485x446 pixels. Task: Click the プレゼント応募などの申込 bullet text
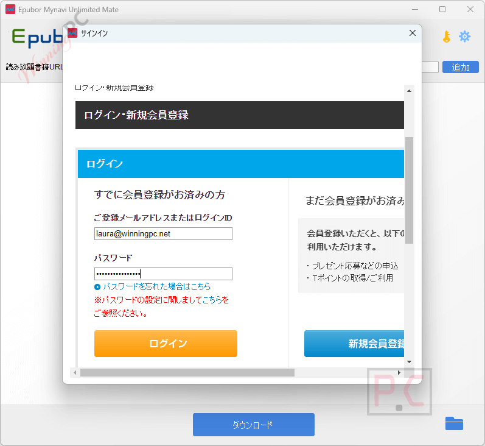pyautogui.click(x=355, y=266)
